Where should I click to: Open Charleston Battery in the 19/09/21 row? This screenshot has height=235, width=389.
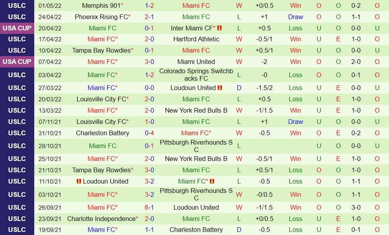[x=196, y=230]
